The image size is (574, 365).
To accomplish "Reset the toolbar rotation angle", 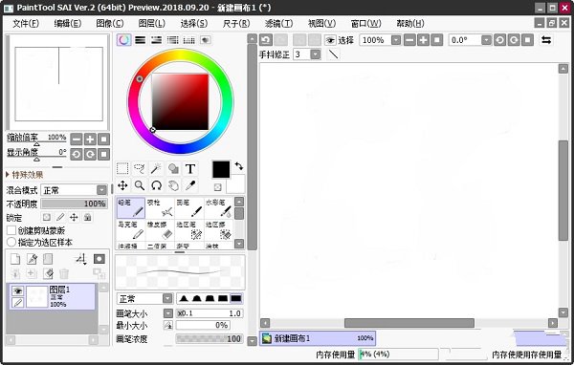I will point(527,40).
